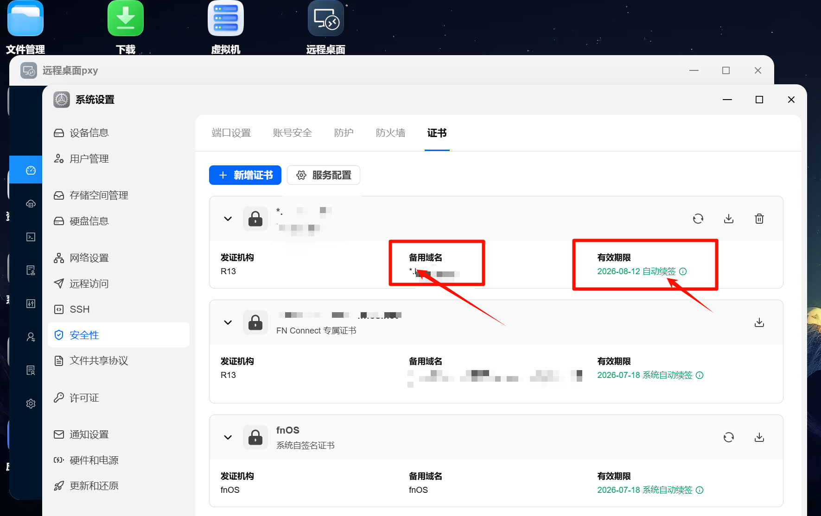Collapse the FN Connect 专属证书 card
Viewport: 821px width, 516px height.
(x=228, y=322)
